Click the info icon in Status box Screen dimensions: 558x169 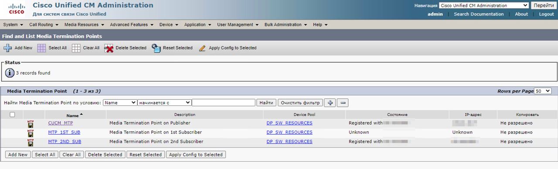pyautogui.click(x=10, y=73)
